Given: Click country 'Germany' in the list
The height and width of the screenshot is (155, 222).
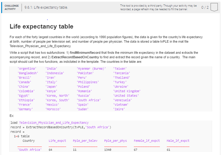Looking at the screenshot, I should pos(25,109).
